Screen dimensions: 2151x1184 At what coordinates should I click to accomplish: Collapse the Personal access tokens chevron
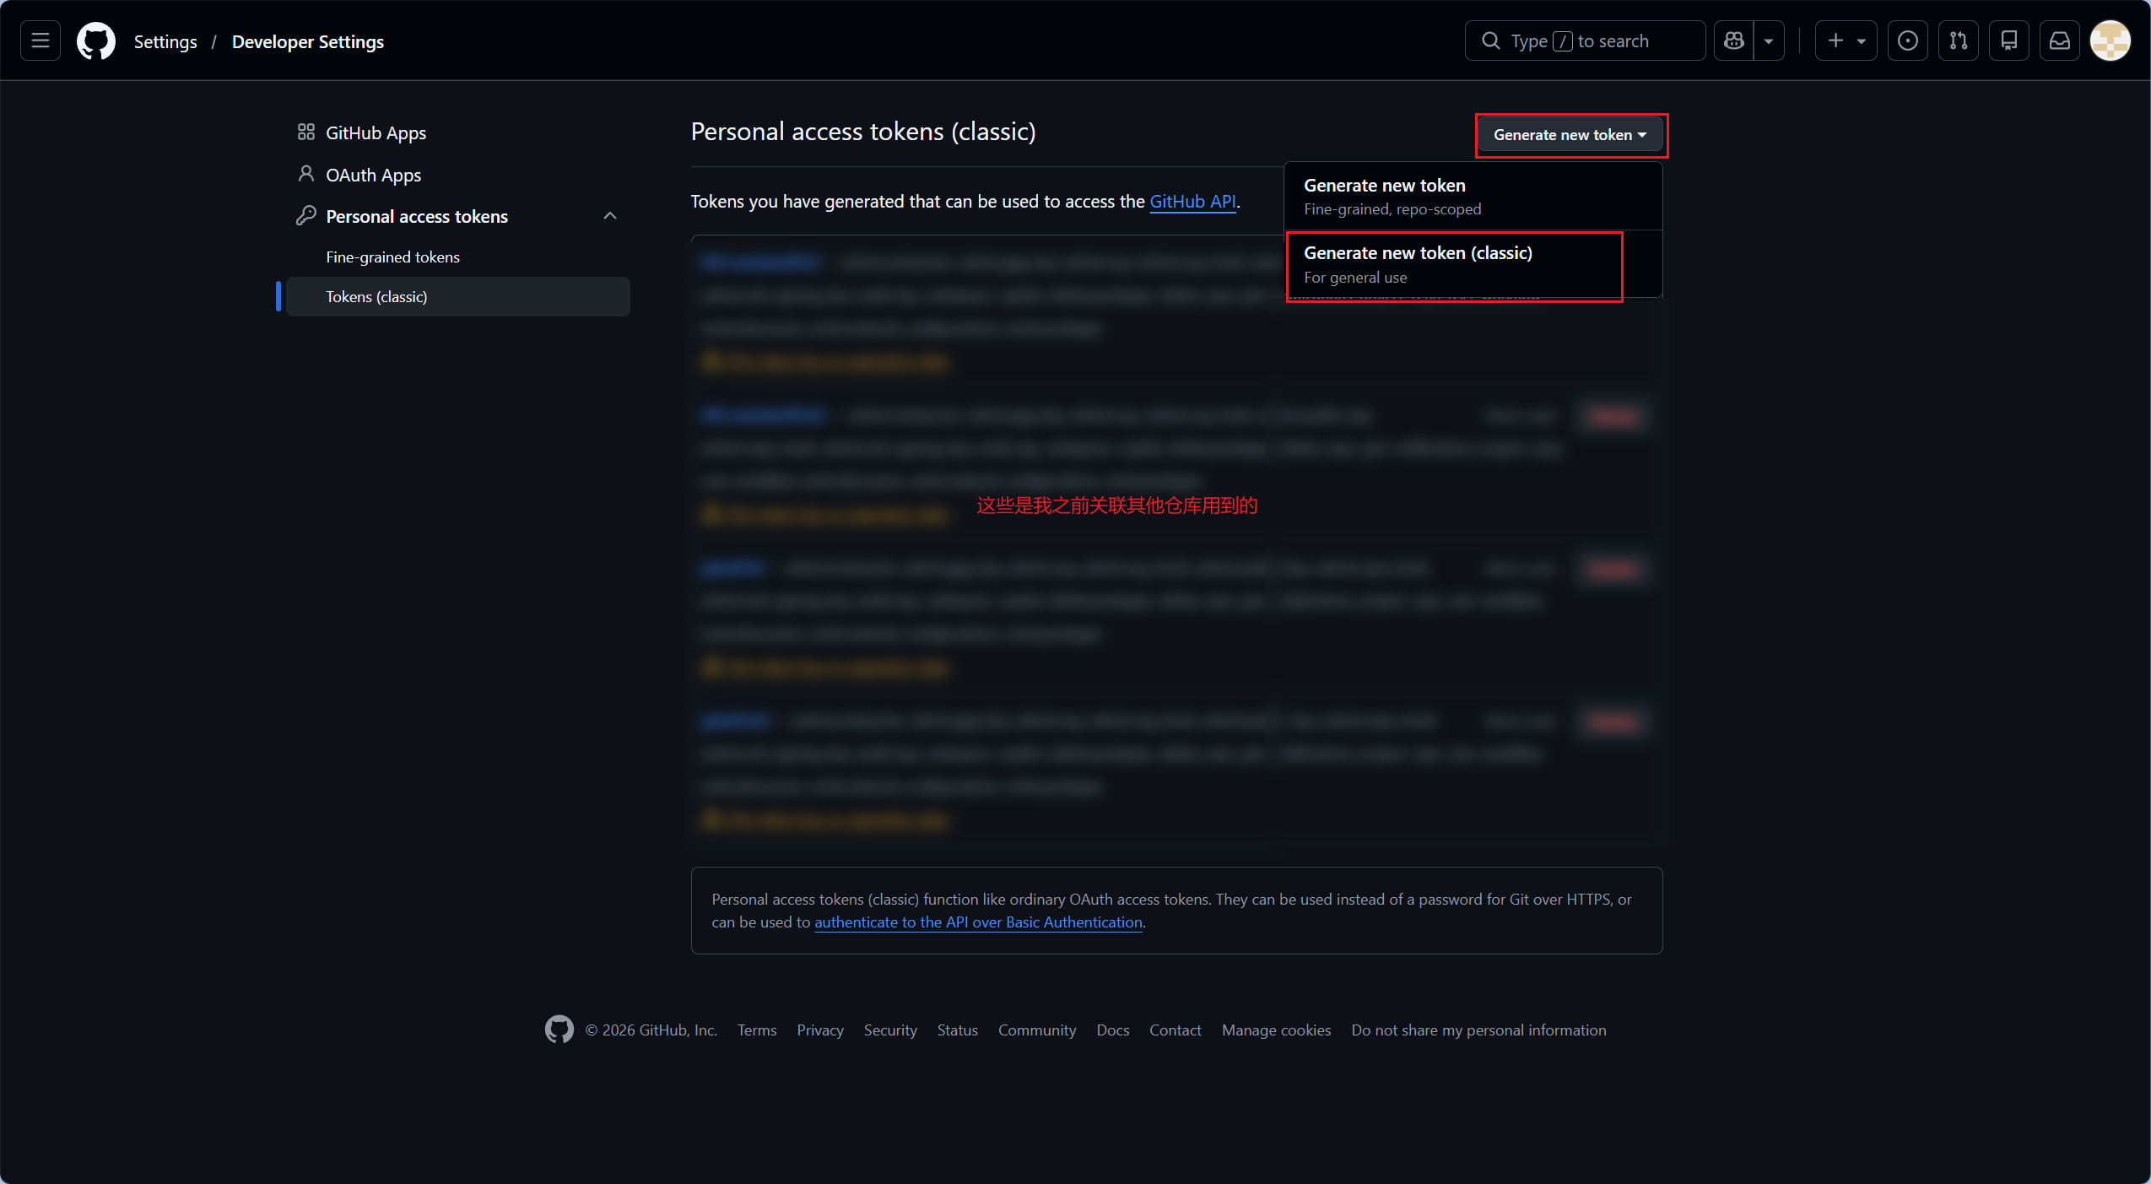point(610,216)
